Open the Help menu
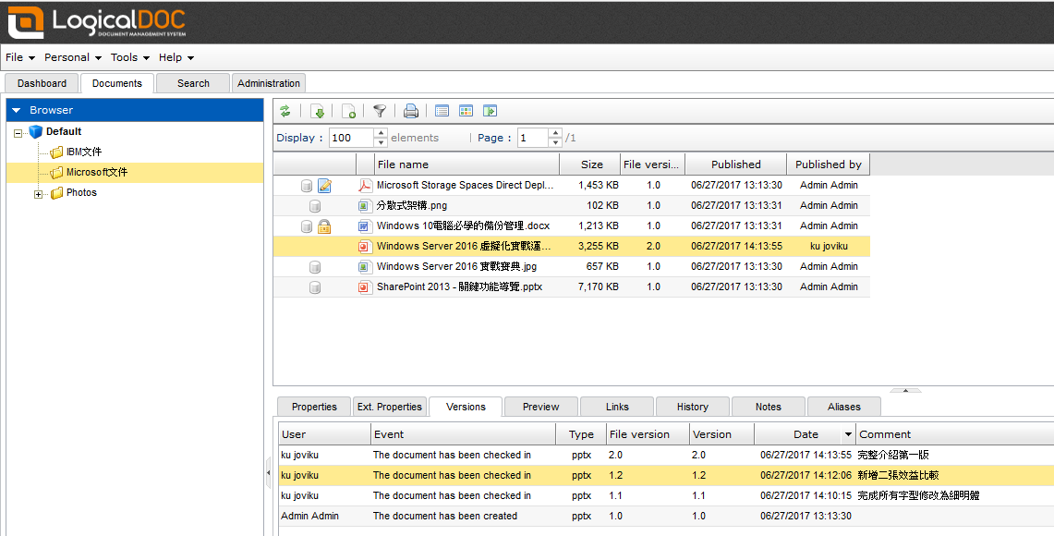 point(176,58)
